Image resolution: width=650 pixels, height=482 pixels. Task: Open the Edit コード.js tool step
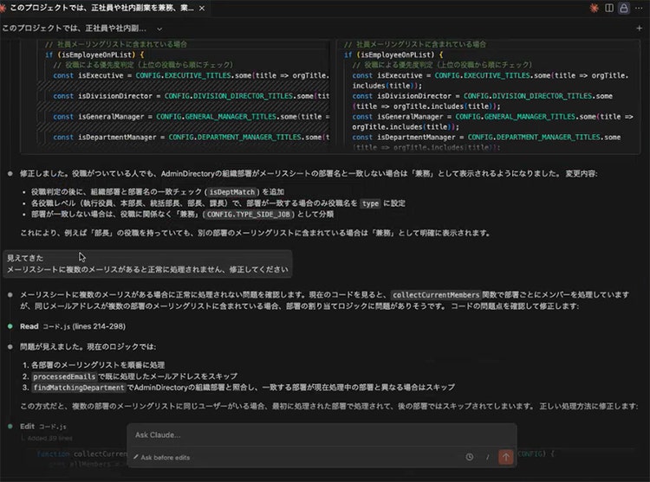(x=43, y=427)
